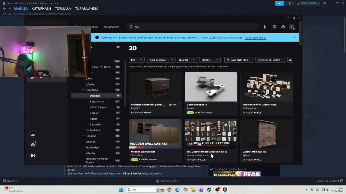Open the Windows Start menu

coord(121,190)
